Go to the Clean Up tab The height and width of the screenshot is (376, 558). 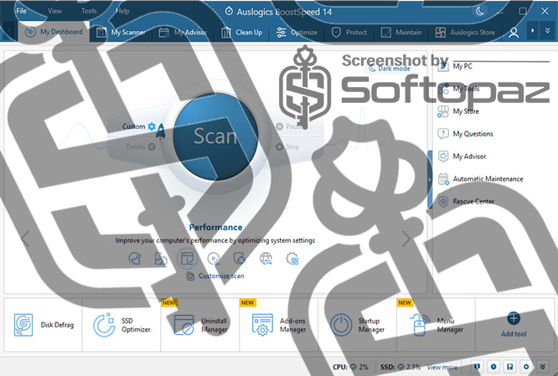tap(241, 33)
